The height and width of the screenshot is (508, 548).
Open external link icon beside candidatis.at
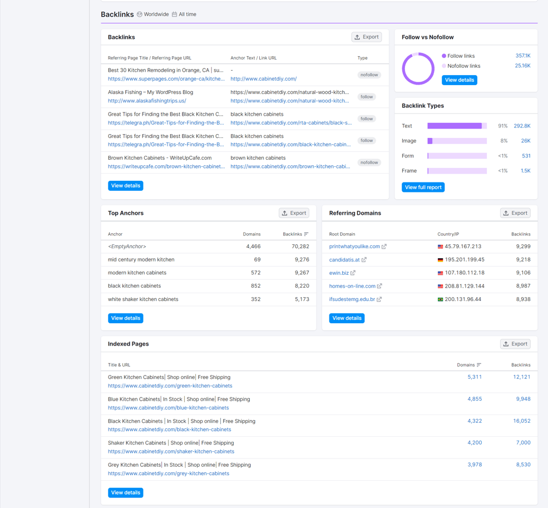click(364, 260)
